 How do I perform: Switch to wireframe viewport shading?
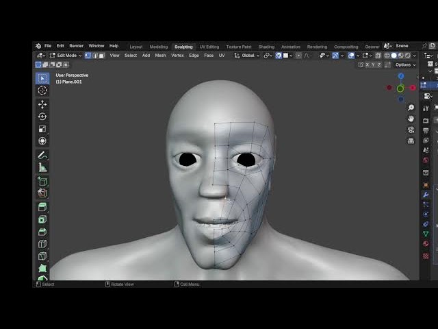[x=387, y=56]
